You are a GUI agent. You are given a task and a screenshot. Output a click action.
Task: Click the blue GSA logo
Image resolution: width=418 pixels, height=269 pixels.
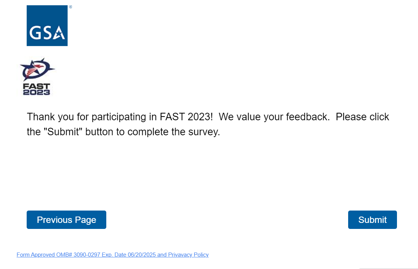tap(47, 25)
